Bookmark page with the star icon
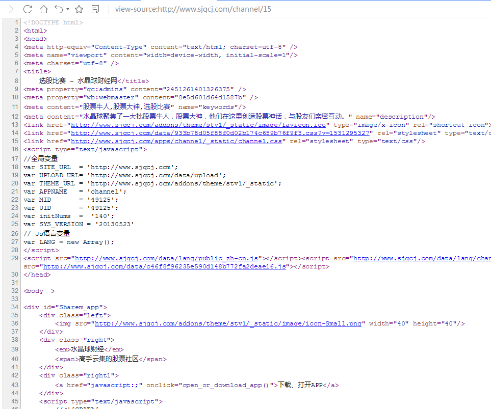Image resolution: width=491 pixels, height=409 pixels. click(x=79, y=9)
